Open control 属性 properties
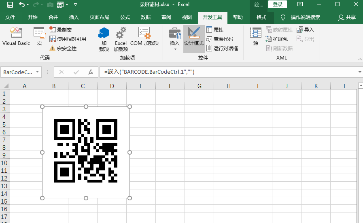 215,30
